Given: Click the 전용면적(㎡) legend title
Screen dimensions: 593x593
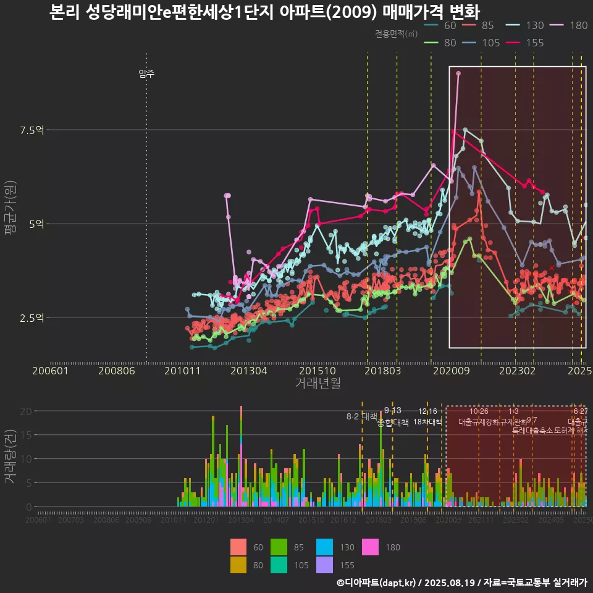Looking at the screenshot, I should coord(397,34).
